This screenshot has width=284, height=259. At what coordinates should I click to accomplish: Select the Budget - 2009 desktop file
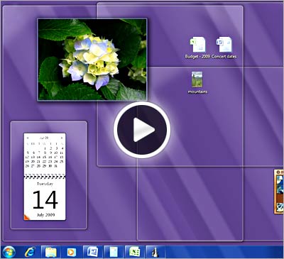(x=197, y=48)
